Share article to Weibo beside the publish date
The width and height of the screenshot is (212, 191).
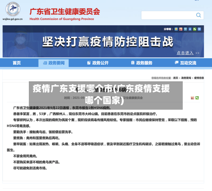192,98
